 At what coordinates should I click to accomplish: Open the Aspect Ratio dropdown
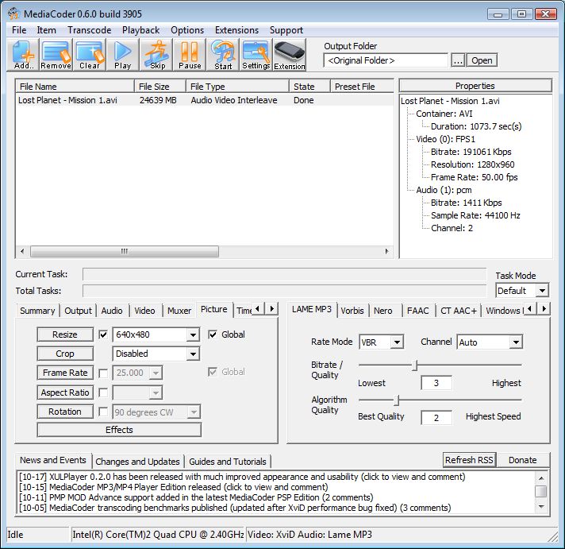pos(156,392)
